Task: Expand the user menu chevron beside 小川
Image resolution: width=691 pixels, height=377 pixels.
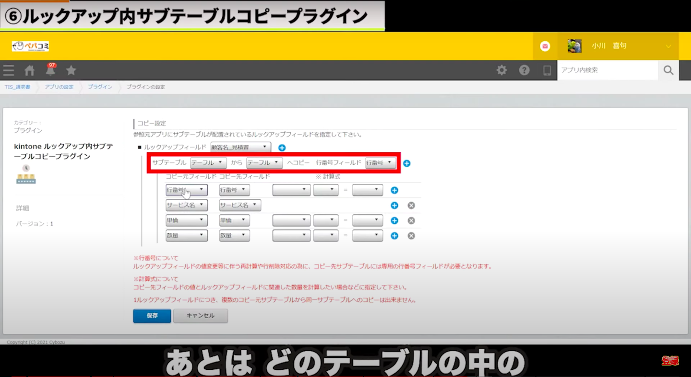Action: tap(668, 46)
